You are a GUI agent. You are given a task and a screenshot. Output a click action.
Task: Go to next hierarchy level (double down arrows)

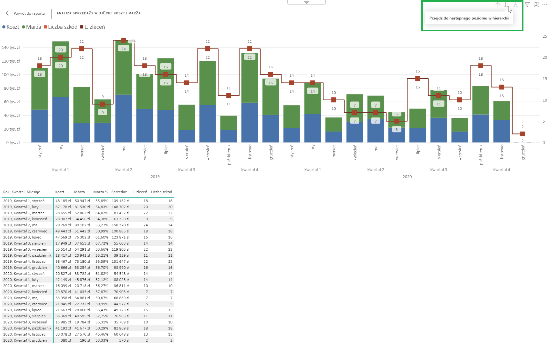[507, 5]
